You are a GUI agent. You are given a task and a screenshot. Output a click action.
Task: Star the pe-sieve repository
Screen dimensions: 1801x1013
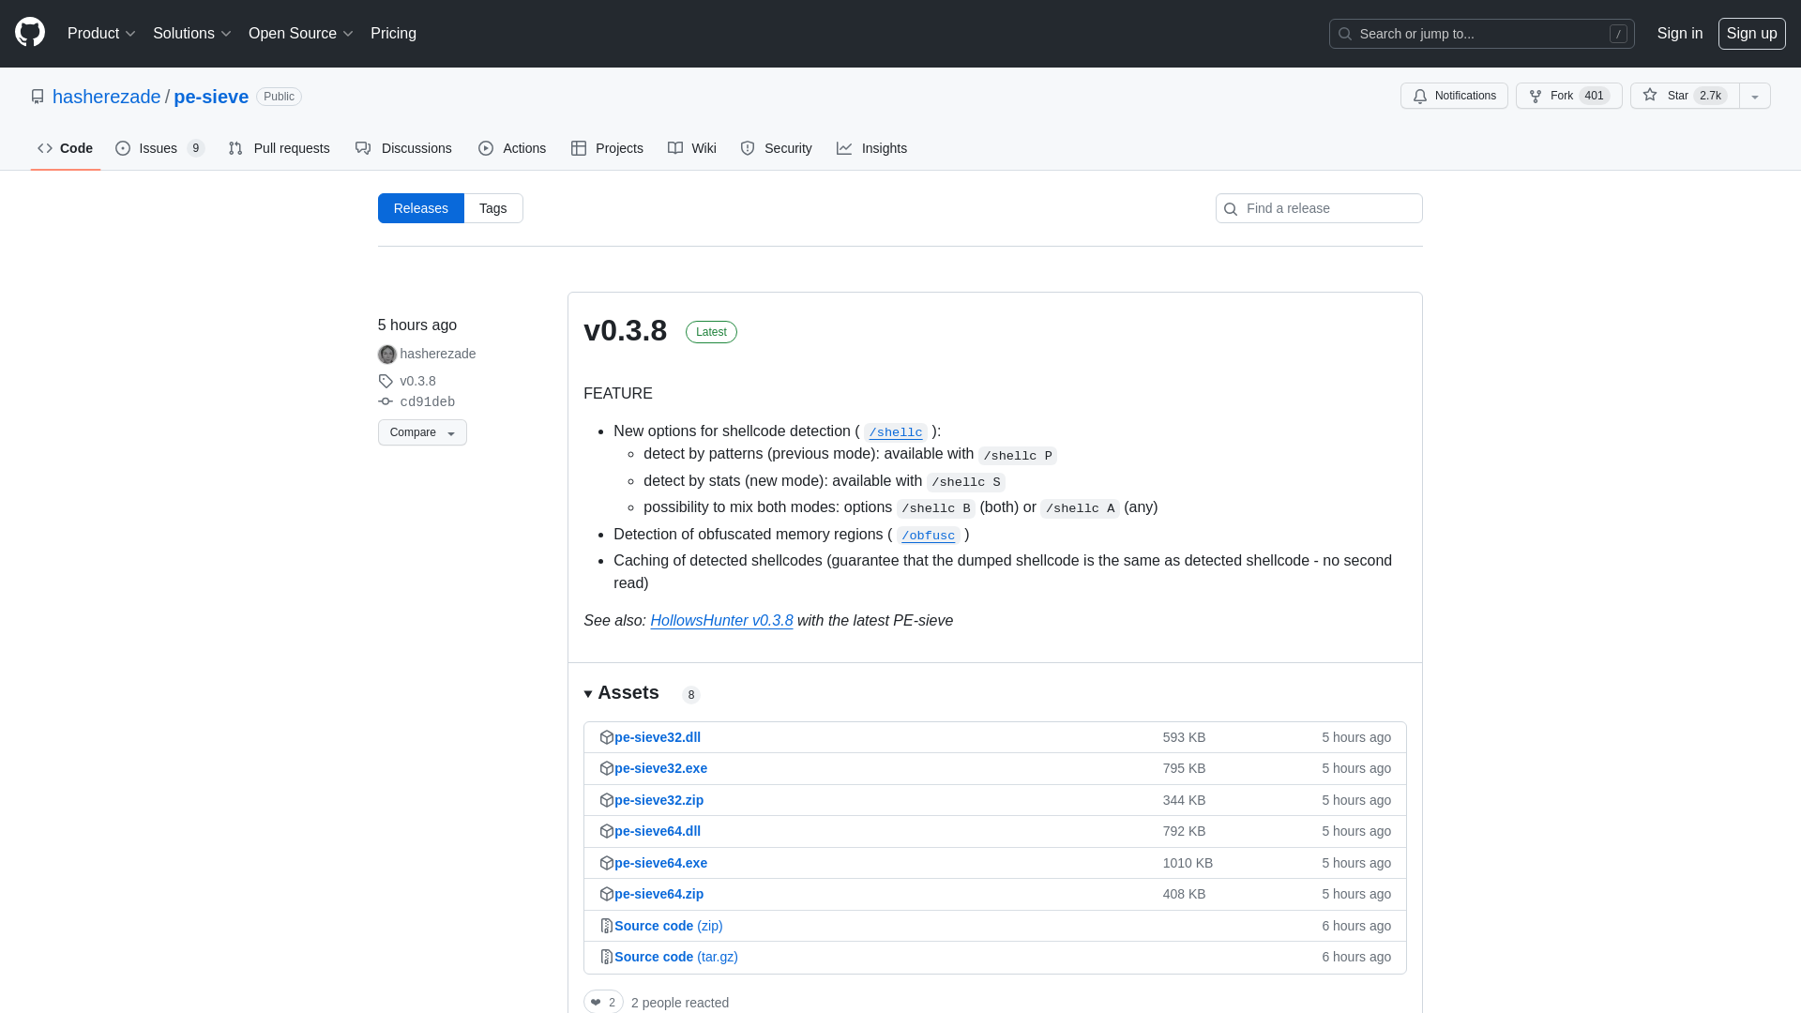point(1685,96)
